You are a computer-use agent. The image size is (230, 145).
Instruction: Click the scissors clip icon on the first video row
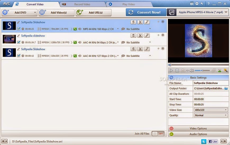tap(140, 22)
